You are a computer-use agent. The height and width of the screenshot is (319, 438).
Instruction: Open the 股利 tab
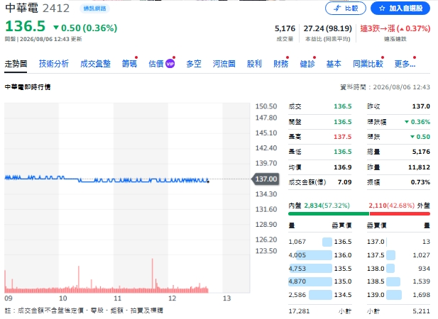tap(254, 64)
